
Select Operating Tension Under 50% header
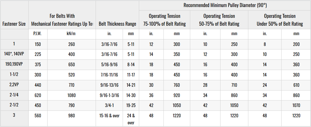tap(280, 20)
